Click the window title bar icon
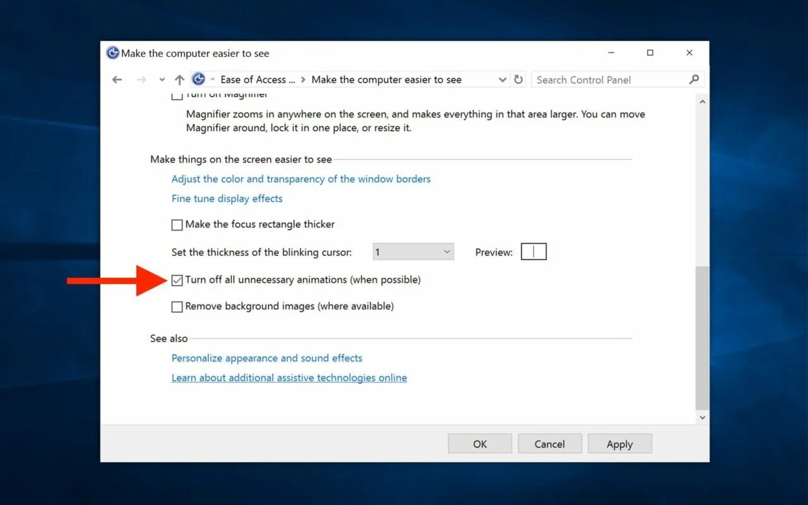The image size is (808, 505). [113, 53]
